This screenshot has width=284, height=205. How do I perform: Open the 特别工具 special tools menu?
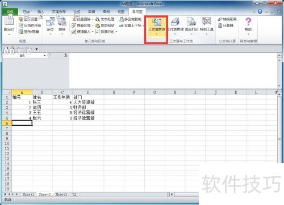(207, 27)
